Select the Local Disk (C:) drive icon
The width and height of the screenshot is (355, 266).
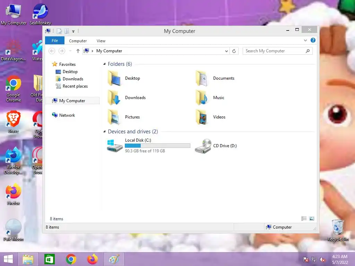click(x=114, y=146)
